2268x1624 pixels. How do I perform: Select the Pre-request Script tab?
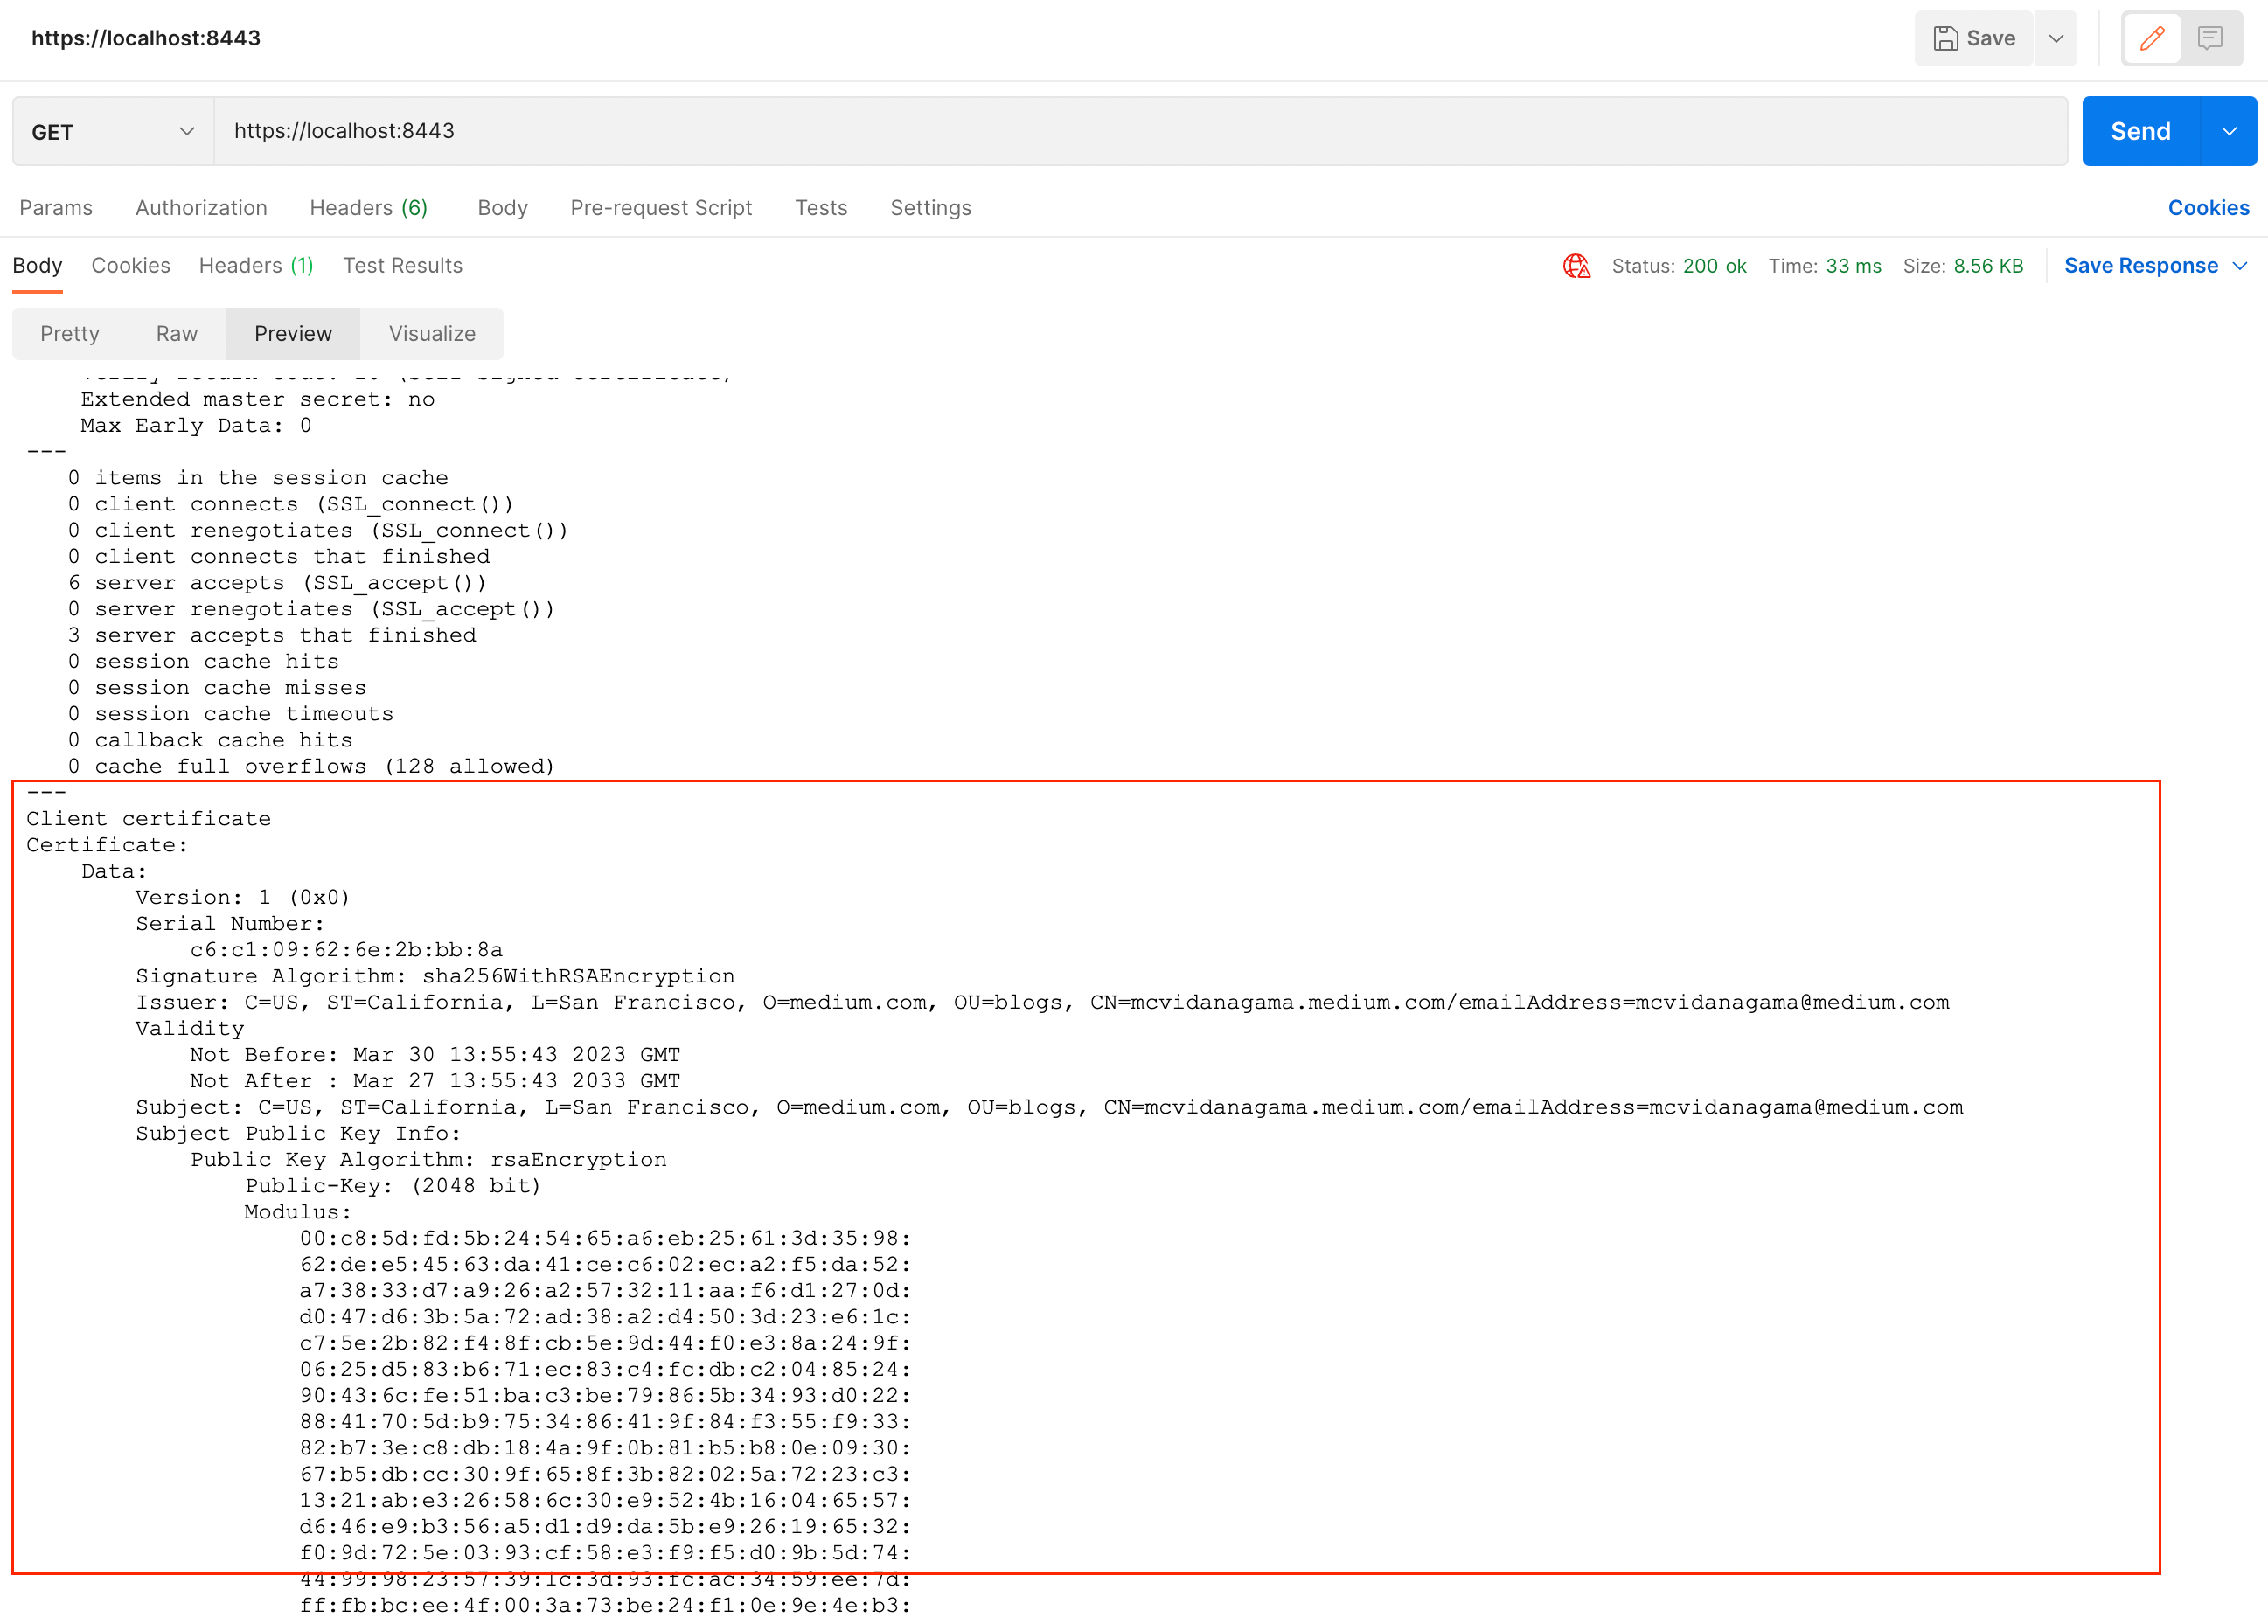tap(661, 208)
